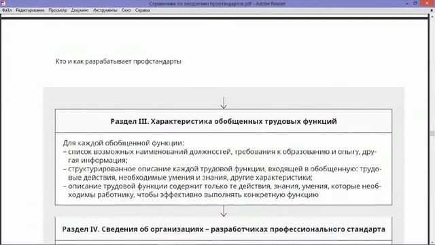
Task: Click the line starting 'список возможных наименований должностей'
Action: tap(220, 152)
